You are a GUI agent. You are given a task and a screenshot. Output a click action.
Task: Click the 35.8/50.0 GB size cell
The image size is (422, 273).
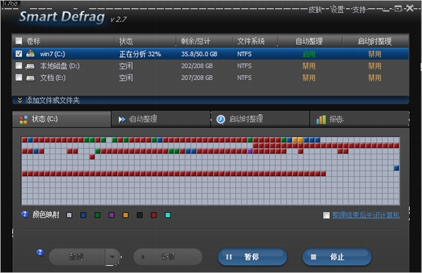click(199, 54)
